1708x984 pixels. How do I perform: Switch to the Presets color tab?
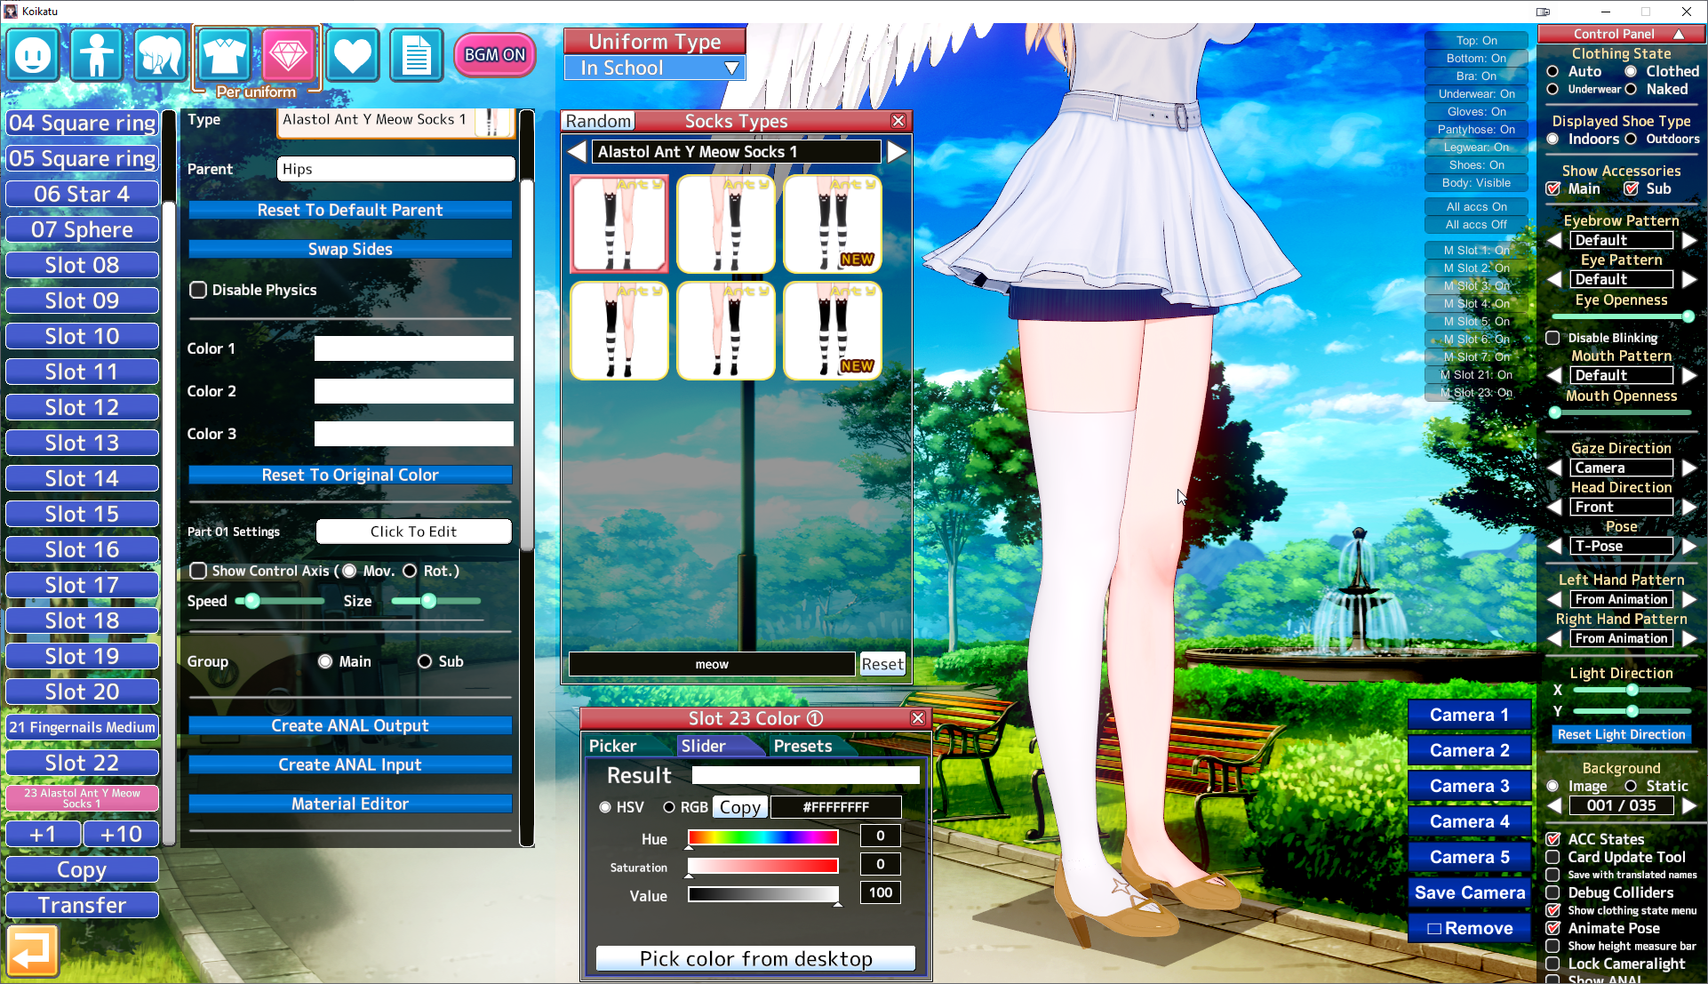pos(802,747)
